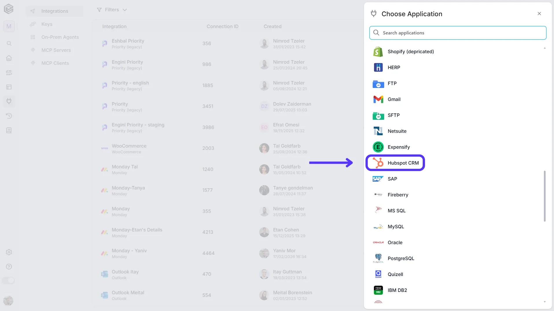Open MCP Servers section
Screen dimensions: 554x311
(56, 50)
